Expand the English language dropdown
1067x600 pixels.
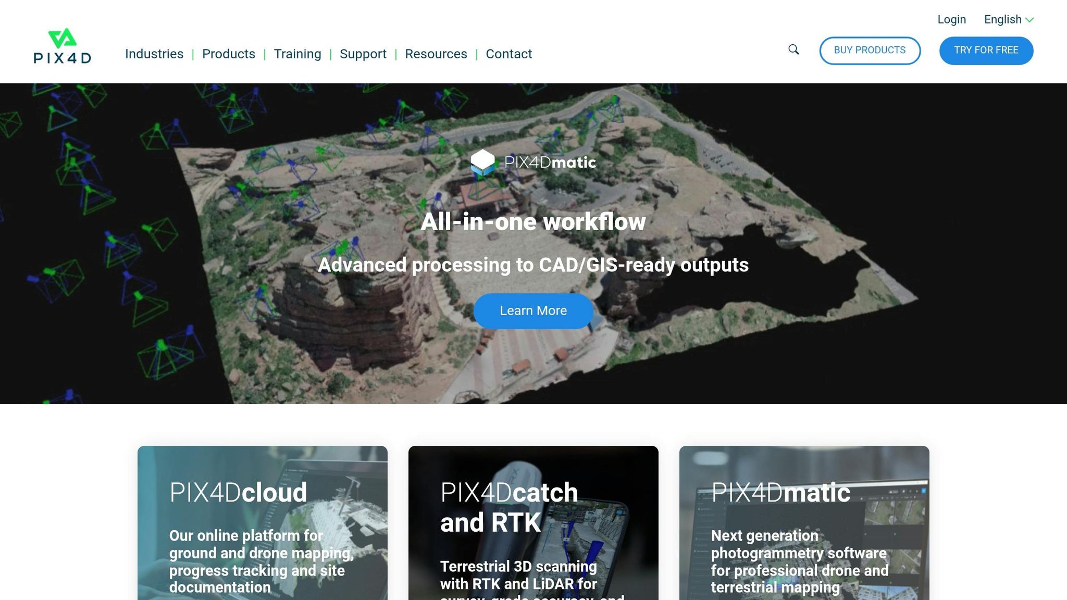(1002, 20)
